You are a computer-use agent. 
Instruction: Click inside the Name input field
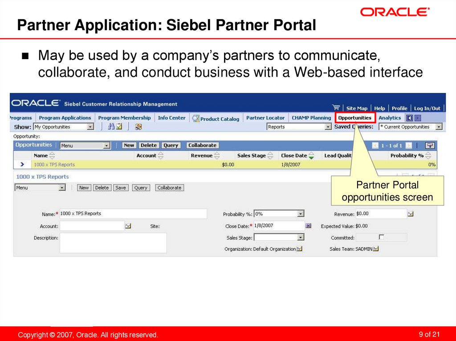click(x=134, y=213)
